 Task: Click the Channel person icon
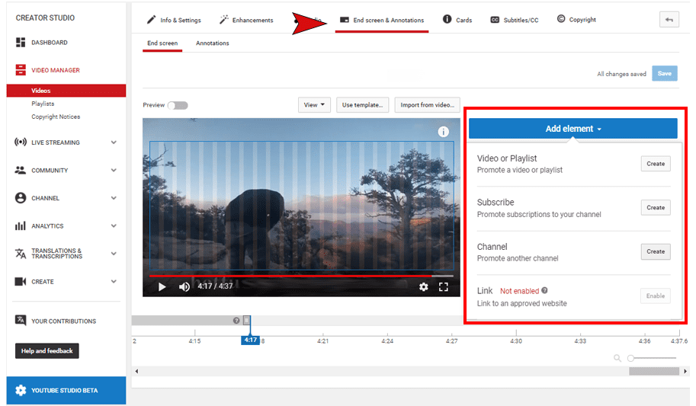(21, 198)
